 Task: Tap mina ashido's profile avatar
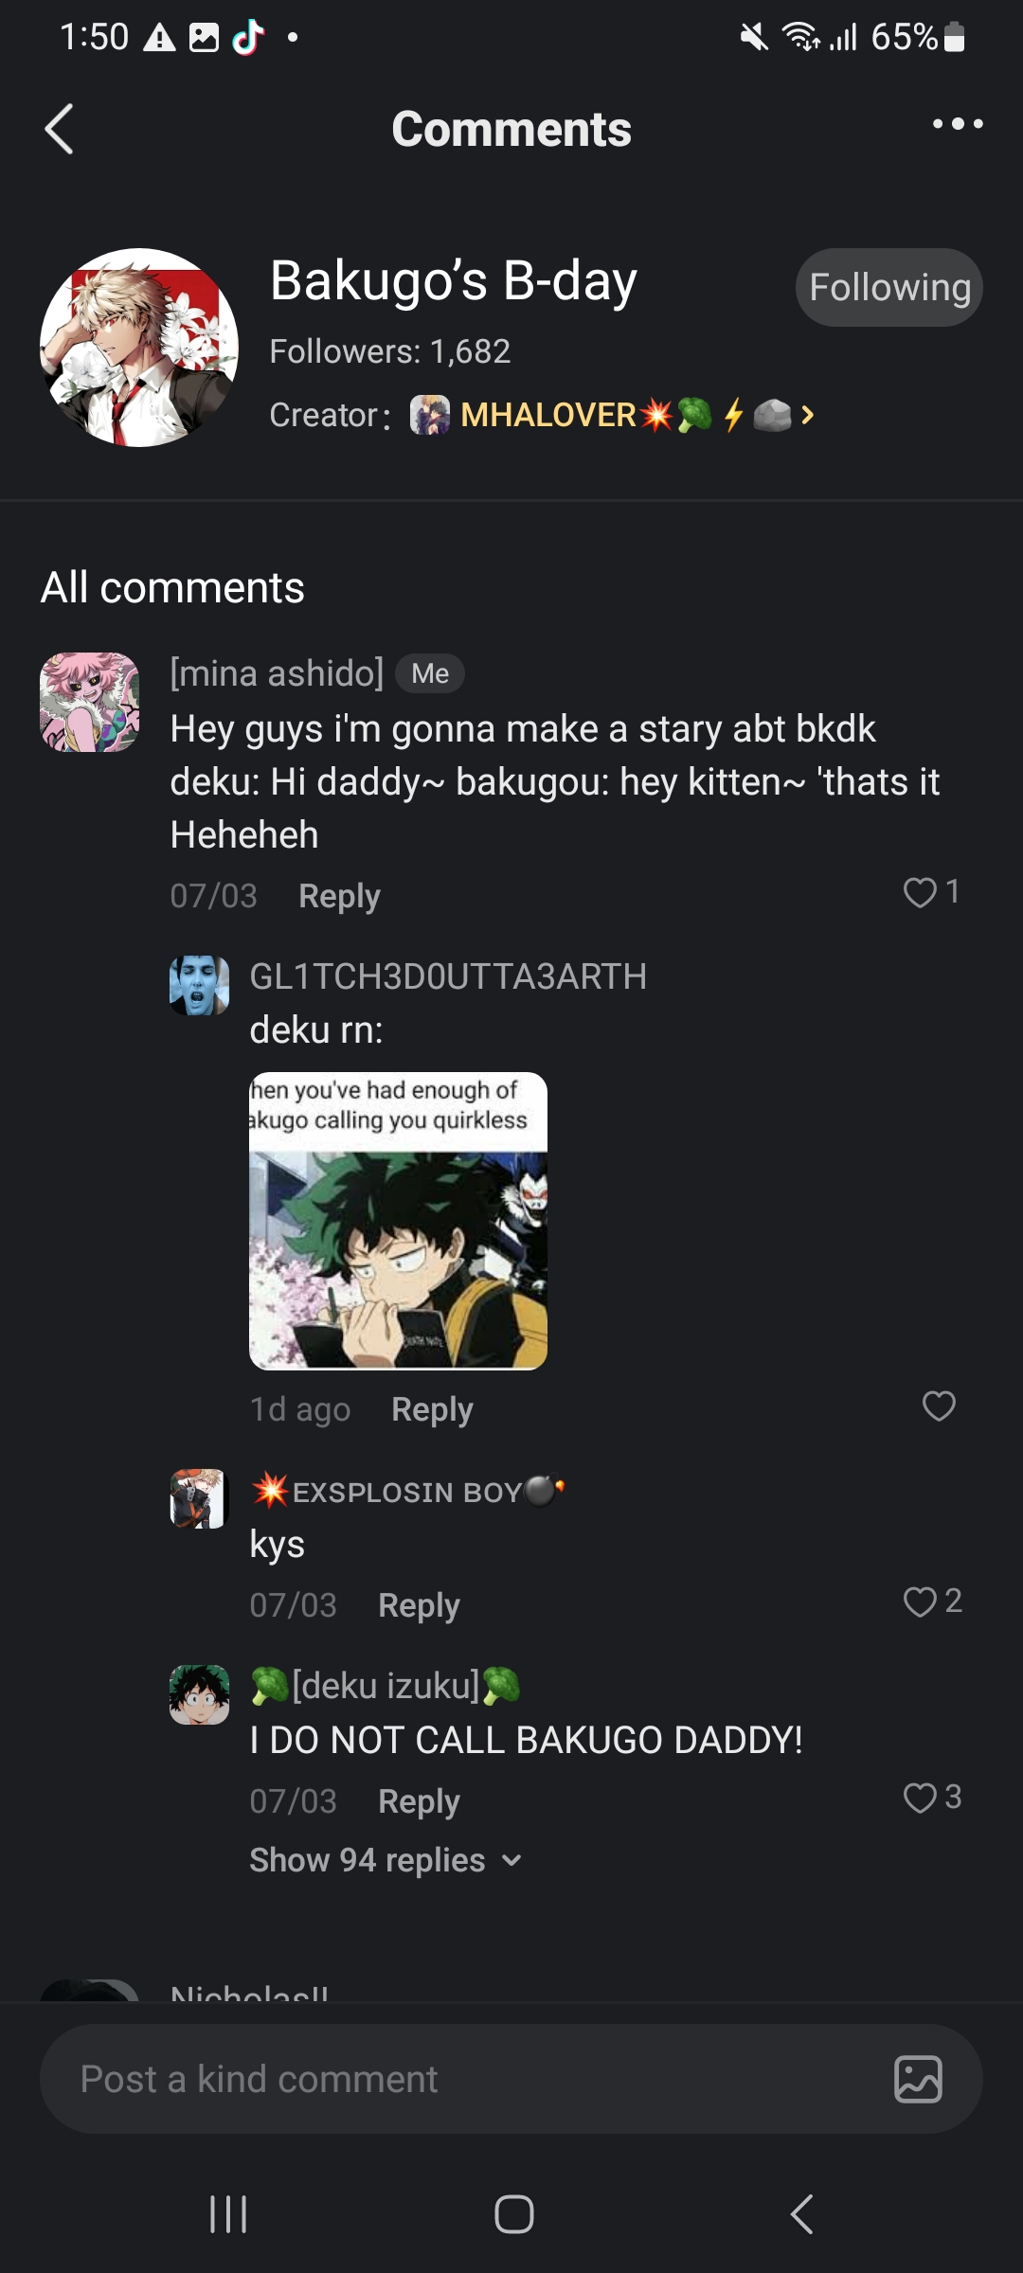pyautogui.click(x=90, y=702)
